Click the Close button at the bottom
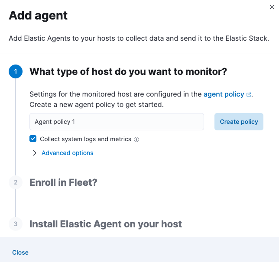This screenshot has height=262, width=279. pos(20,252)
